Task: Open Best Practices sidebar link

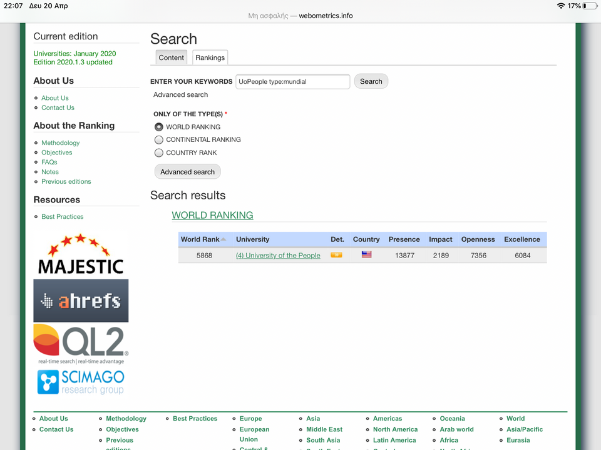Action: (x=63, y=217)
